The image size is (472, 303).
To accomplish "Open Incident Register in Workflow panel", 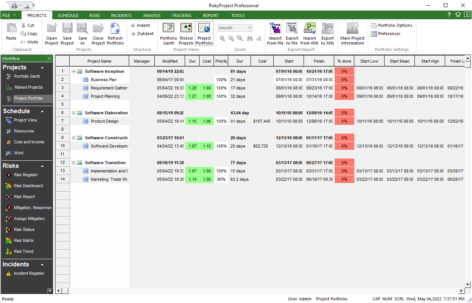I will click(29, 273).
